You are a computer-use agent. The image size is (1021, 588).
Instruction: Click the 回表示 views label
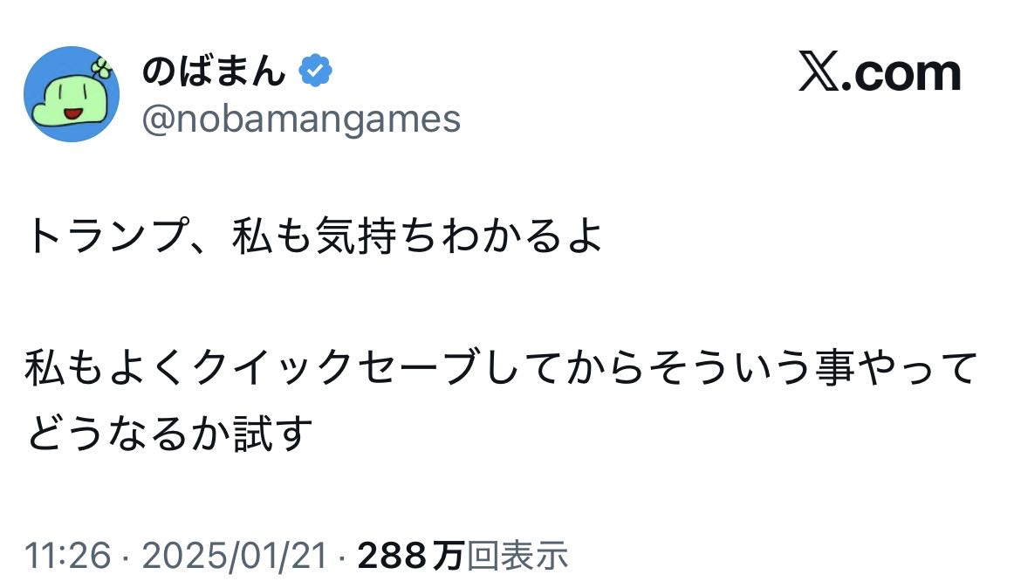coord(517,556)
